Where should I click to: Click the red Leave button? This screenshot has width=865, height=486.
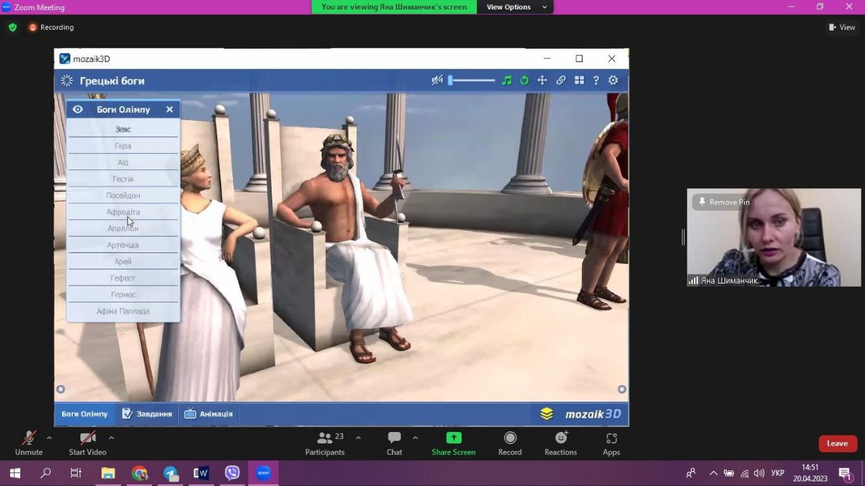837,443
